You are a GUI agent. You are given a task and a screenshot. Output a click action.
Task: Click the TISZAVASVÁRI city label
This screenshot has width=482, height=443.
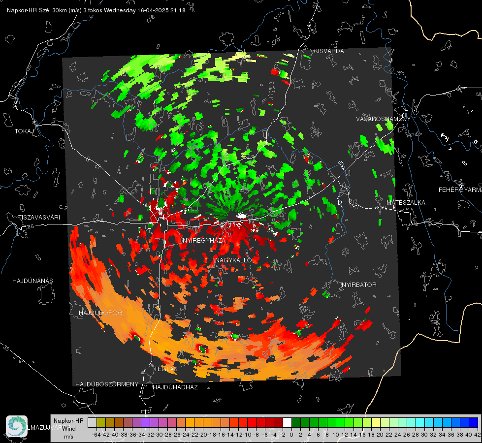(x=39, y=218)
